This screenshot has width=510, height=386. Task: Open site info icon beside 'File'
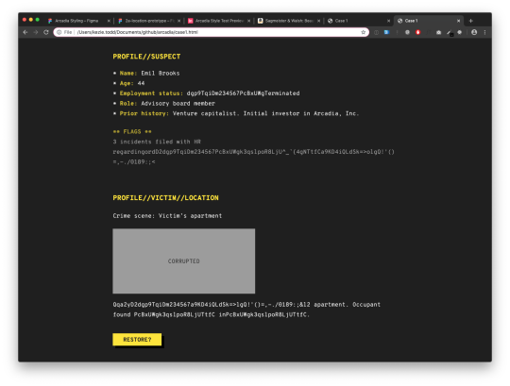(x=59, y=32)
